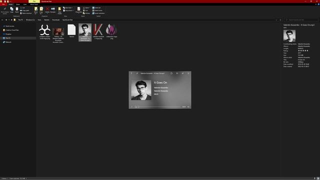Viewport: 320px width, 180px height.
Task: Select the purple flame logo png file
Action: (x=111, y=31)
